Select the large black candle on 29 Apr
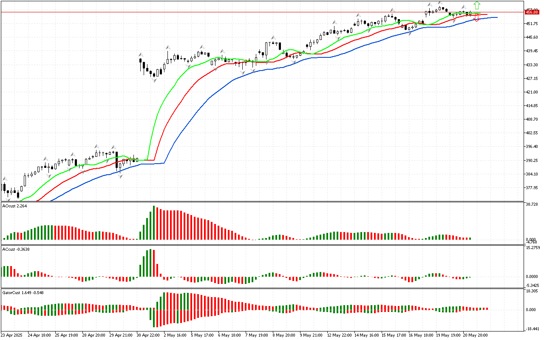The width and height of the screenshot is (544, 340). [117, 161]
